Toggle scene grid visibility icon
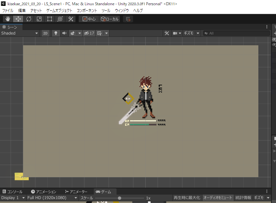This screenshot has width=276, height=203. [99, 33]
